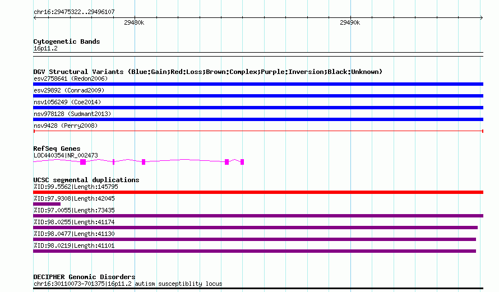Viewport: 499px width, 292px height.
Task: Select the DGV Structural Variants track title
Action: [208, 72]
